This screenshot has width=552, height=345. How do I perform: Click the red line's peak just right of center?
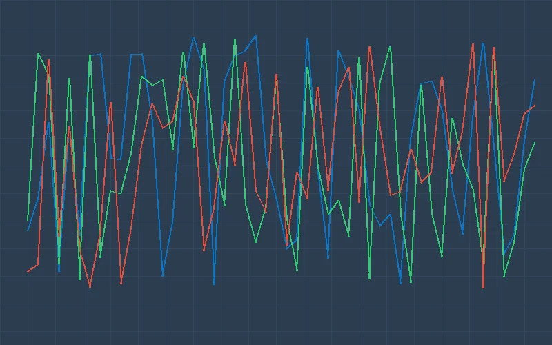pyautogui.click(x=317, y=87)
